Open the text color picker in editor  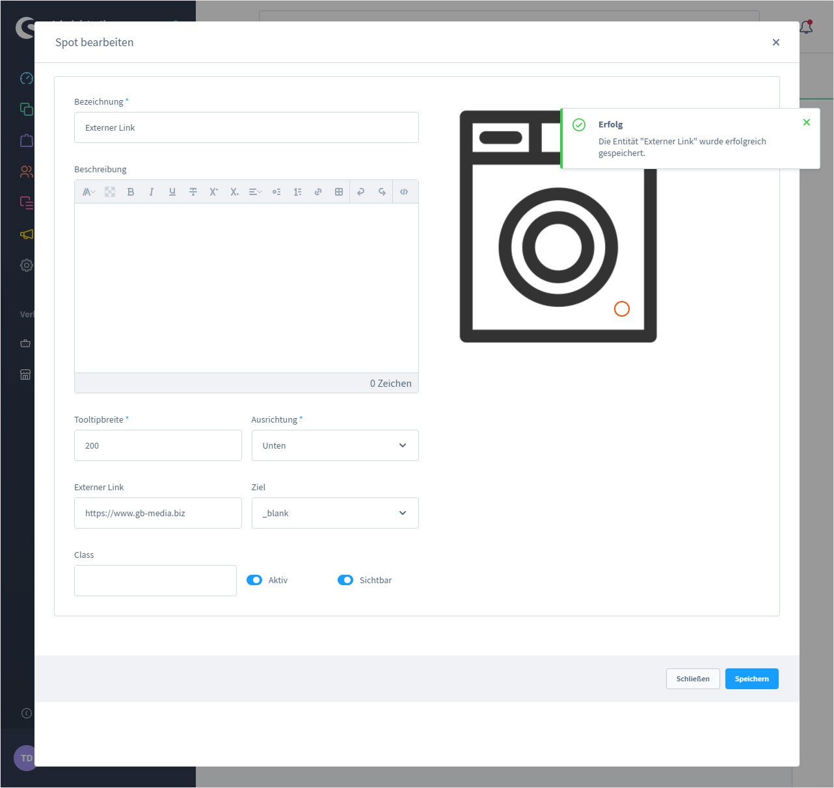[x=110, y=192]
